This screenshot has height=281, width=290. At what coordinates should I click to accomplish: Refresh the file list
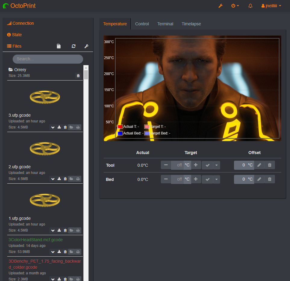tap(73, 46)
